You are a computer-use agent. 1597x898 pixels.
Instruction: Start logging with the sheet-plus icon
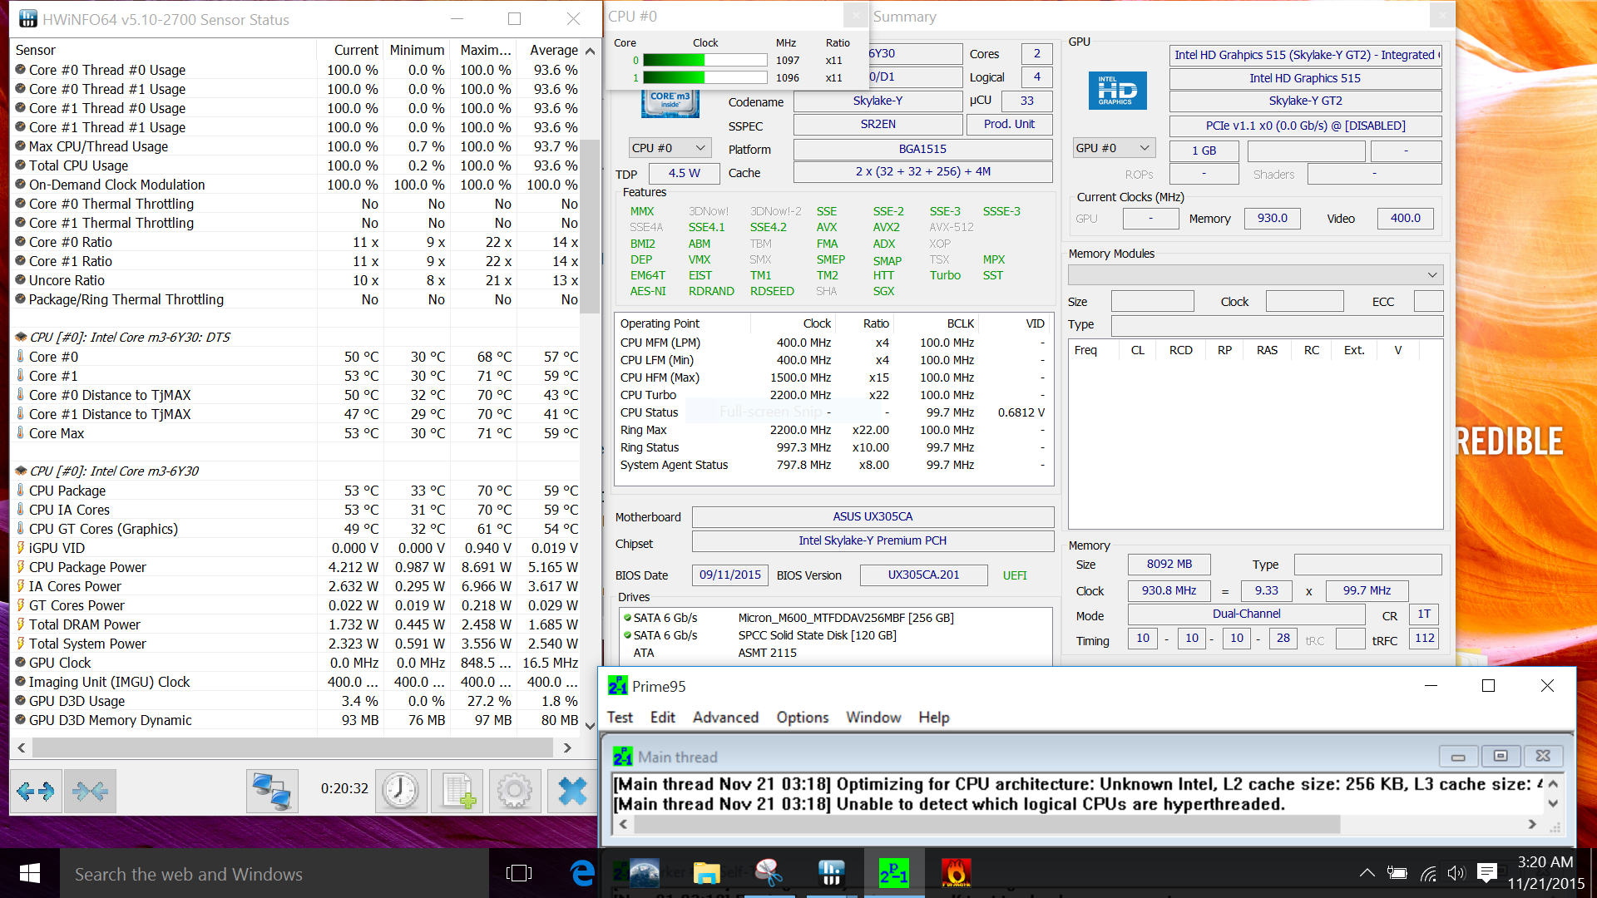tap(457, 791)
